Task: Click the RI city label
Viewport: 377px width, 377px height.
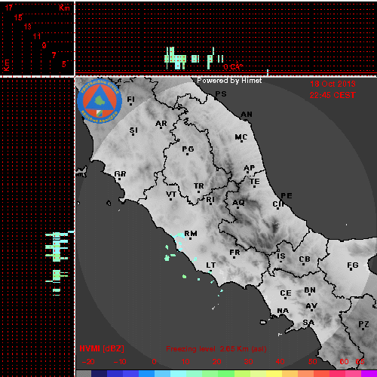Action: click(210, 200)
